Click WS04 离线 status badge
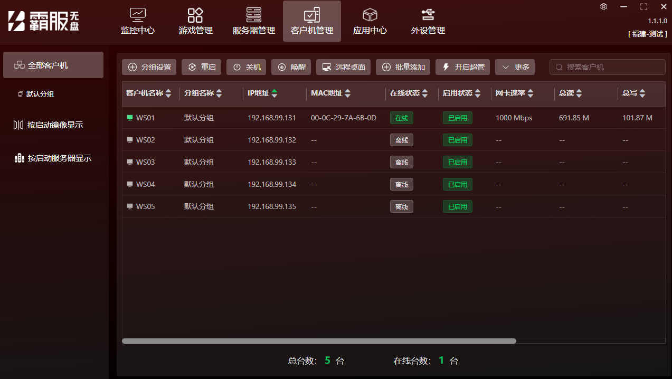The width and height of the screenshot is (672, 379). click(x=402, y=184)
